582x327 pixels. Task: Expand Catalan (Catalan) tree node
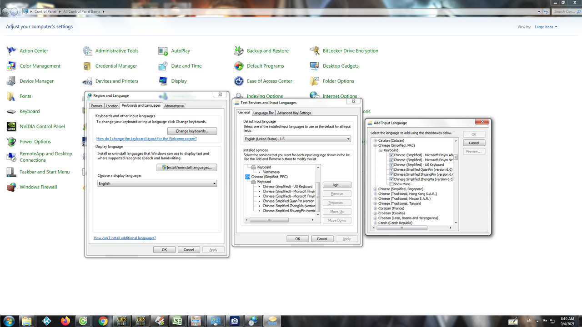click(375, 140)
